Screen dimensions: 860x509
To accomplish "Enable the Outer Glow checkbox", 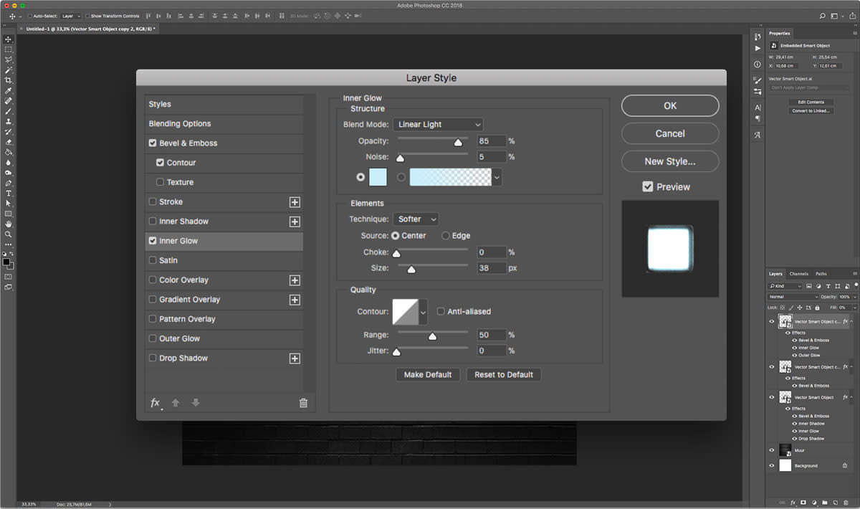I will [153, 338].
